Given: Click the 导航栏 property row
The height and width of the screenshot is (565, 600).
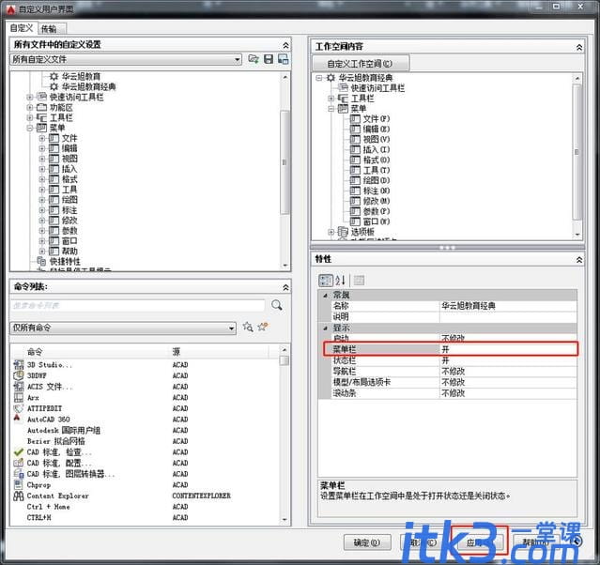Looking at the screenshot, I should (x=454, y=371).
